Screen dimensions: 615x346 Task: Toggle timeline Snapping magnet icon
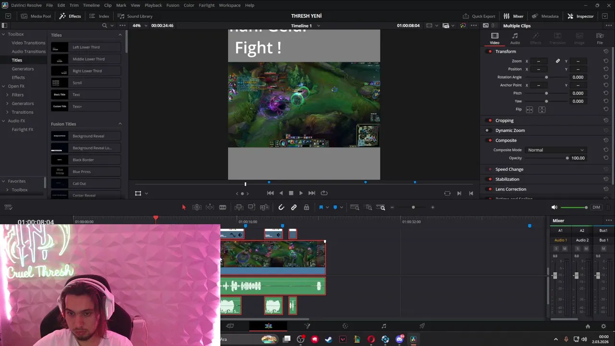[x=281, y=207]
